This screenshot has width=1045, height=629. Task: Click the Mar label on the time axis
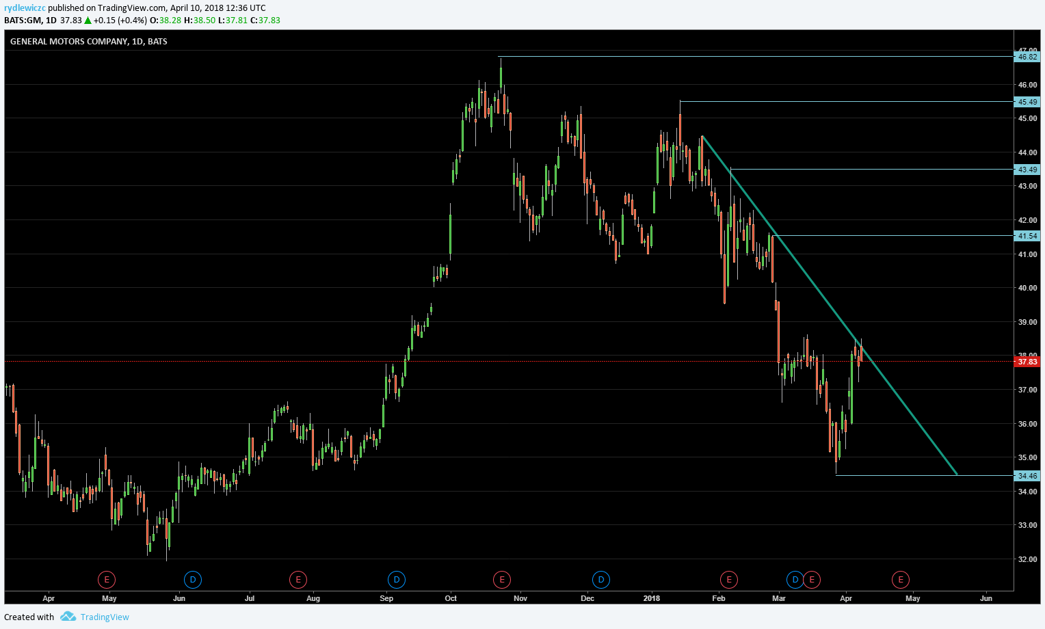pyautogui.click(x=778, y=598)
